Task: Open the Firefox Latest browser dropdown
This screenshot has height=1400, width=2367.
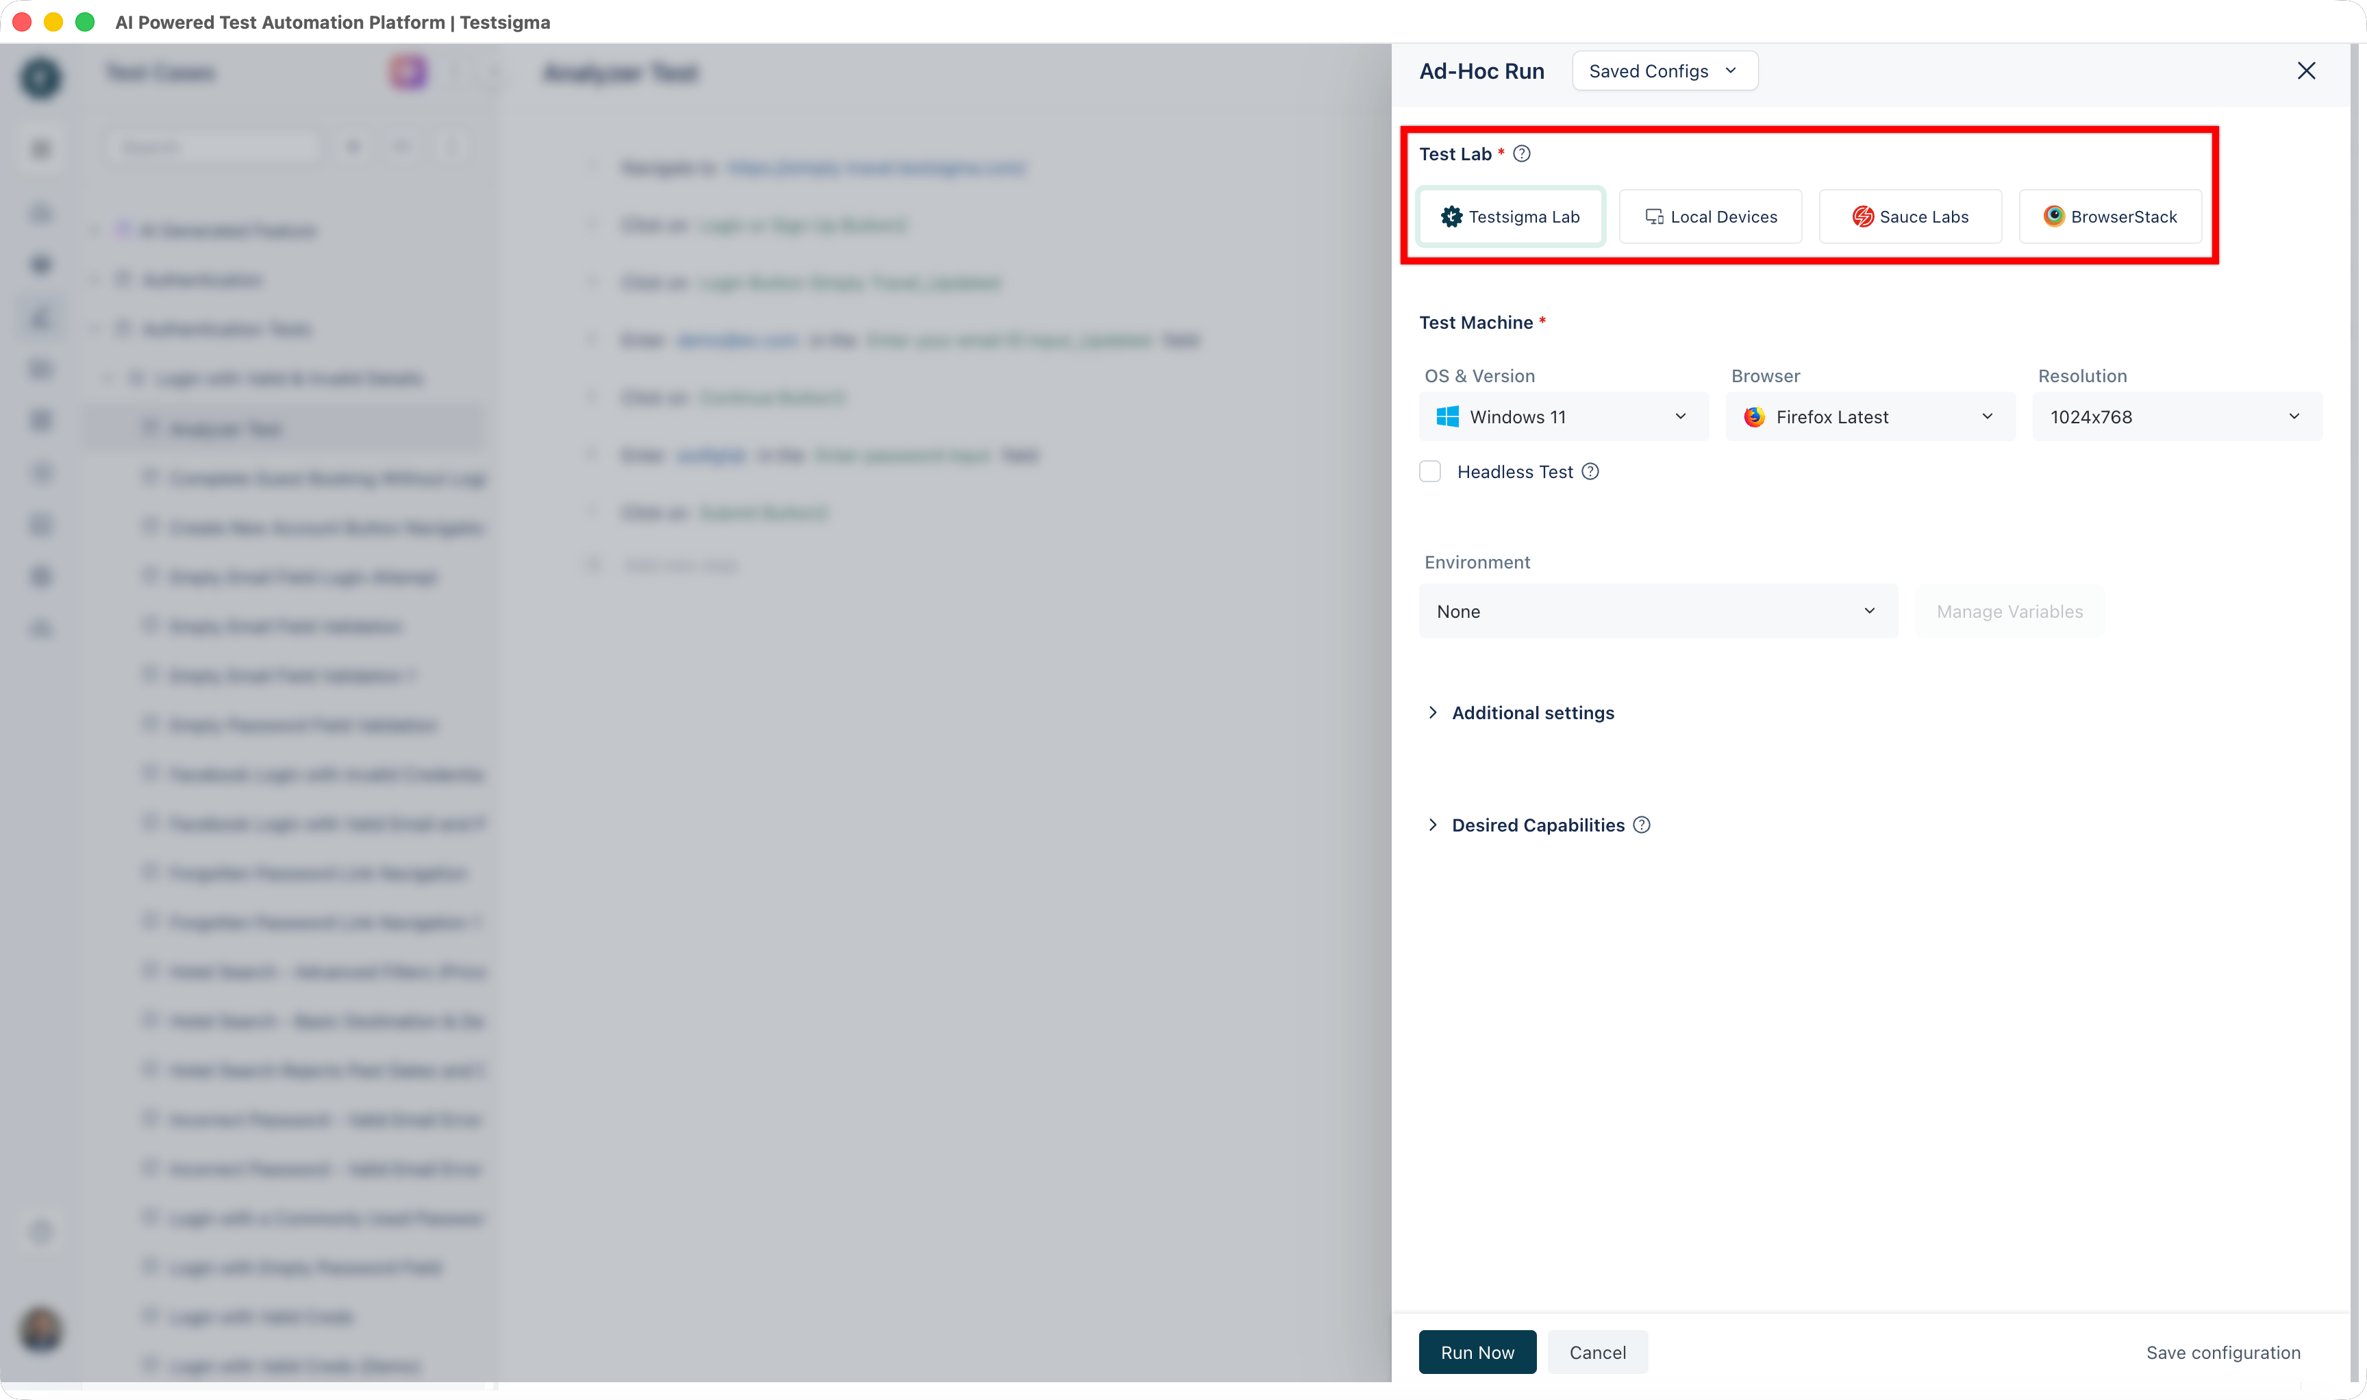Action: tap(1870, 417)
